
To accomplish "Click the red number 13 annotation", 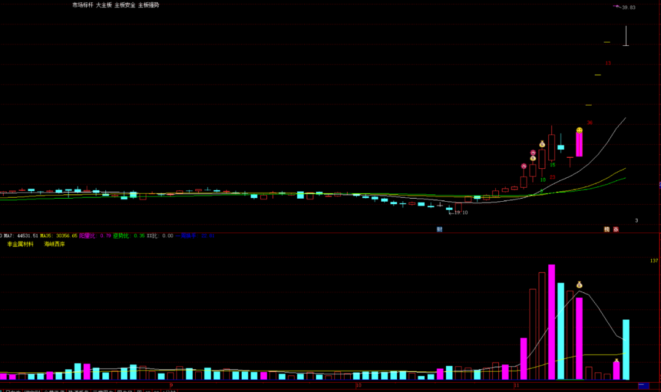I will coord(608,63).
